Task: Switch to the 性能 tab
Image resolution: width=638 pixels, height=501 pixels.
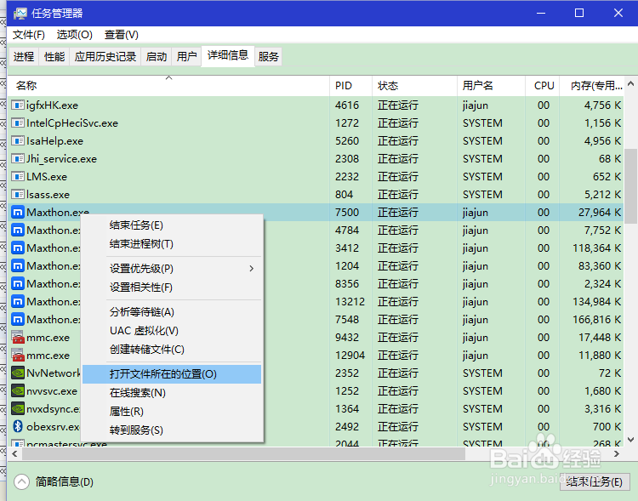Action: point(54,57)
